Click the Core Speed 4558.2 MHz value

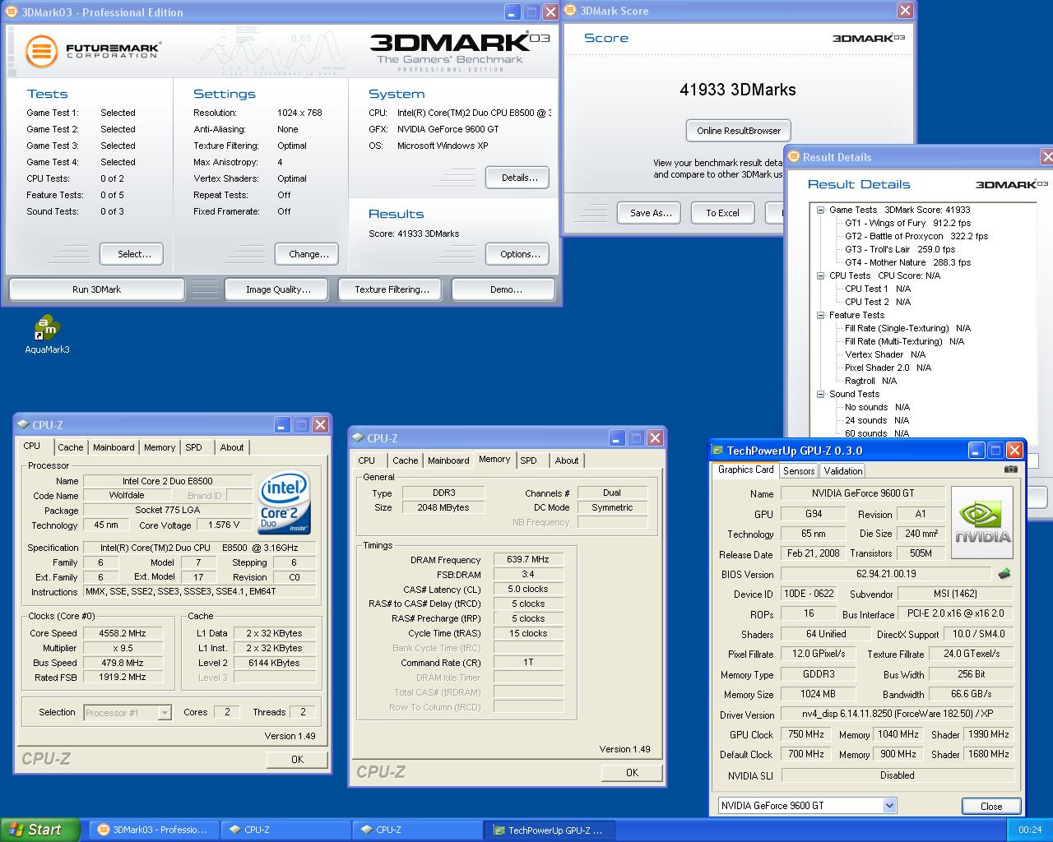tap(123, 633)
